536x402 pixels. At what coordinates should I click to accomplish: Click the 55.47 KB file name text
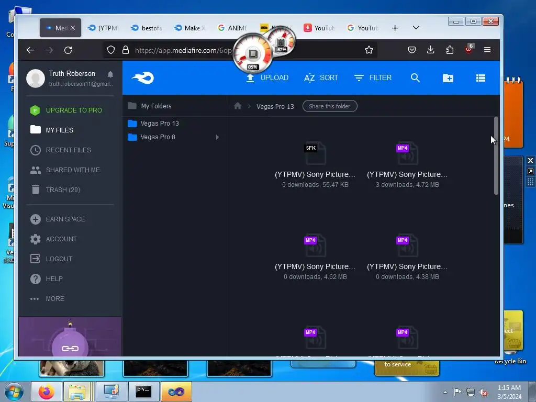point(315,174)
